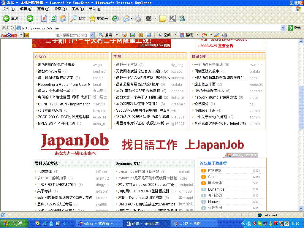Click in the Baidu toolbar search field
Screen dimensions: 304x228
click(59, 35)
